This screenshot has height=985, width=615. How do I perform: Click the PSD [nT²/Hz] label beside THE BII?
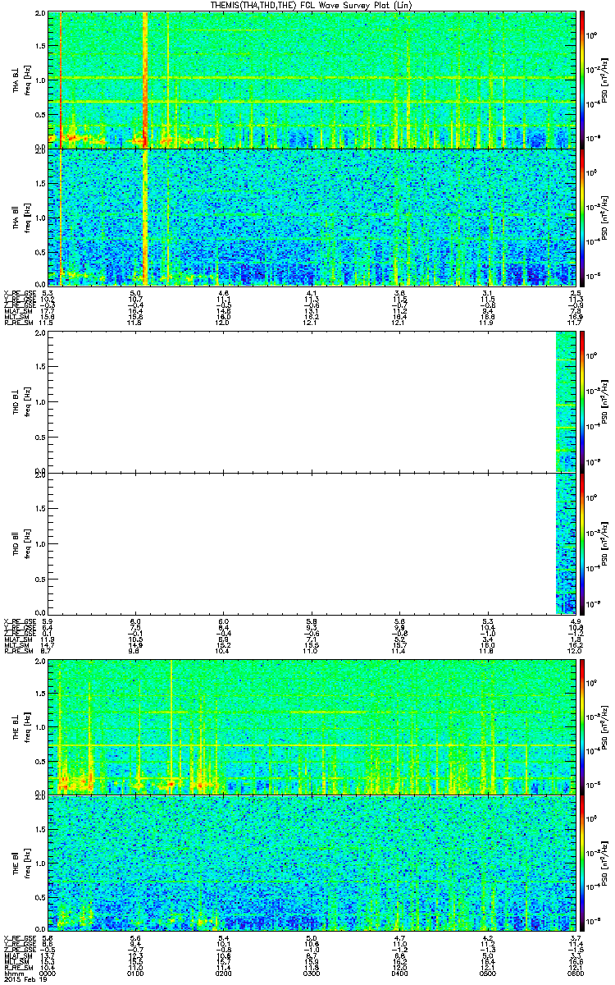pyautogui.click(x=604, y=862)
